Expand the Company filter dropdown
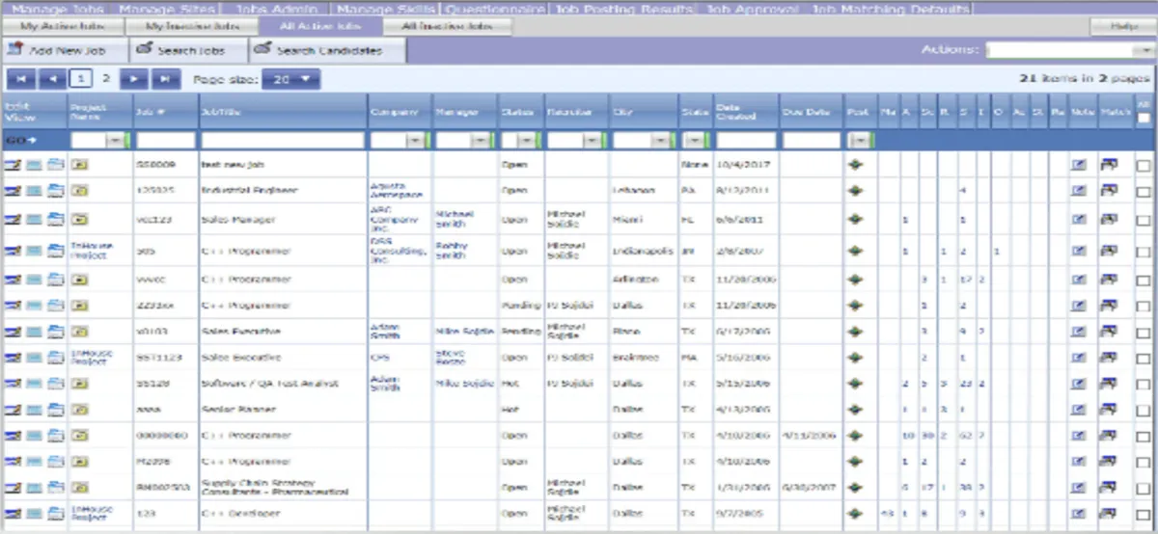The height and width of the screenshot is (534, 1158). (x=416, y=141)
